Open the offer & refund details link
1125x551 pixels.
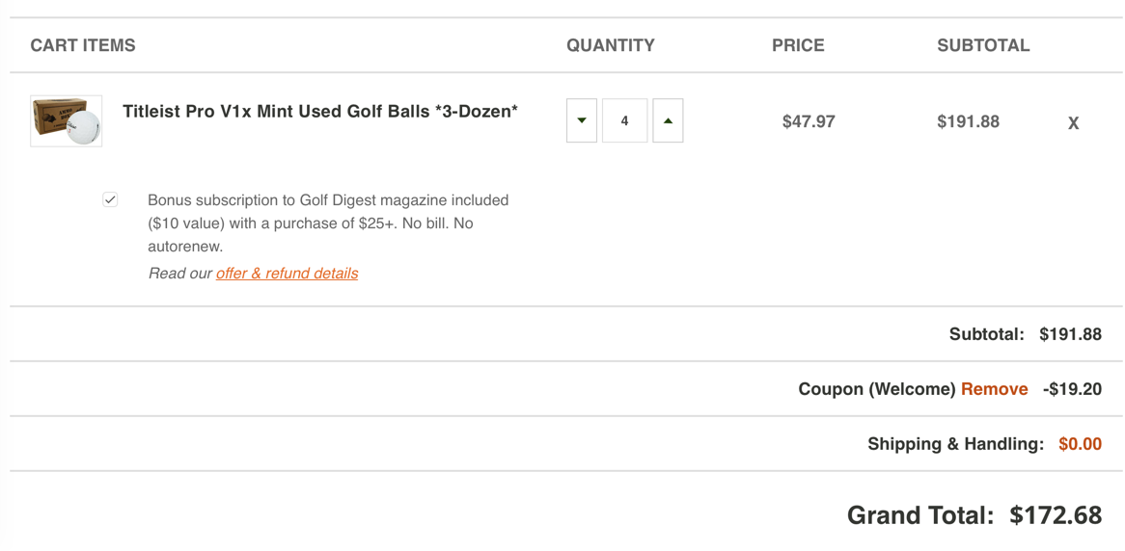coord(287,274)
